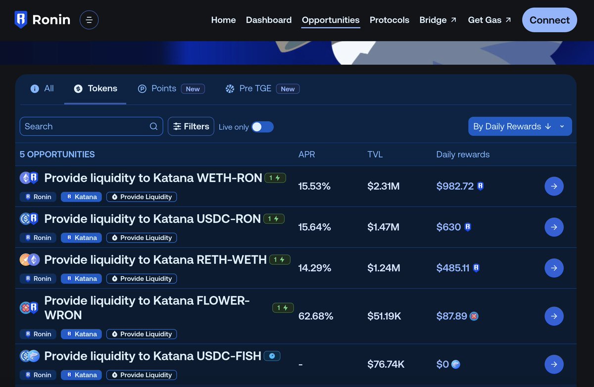Open Dashboard in top navigation
Image resolution: width=594 pixels, height=387 pixels.
(x=269, y=20)
